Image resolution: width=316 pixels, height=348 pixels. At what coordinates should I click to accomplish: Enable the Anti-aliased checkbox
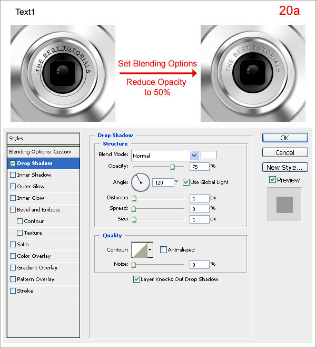163,250
